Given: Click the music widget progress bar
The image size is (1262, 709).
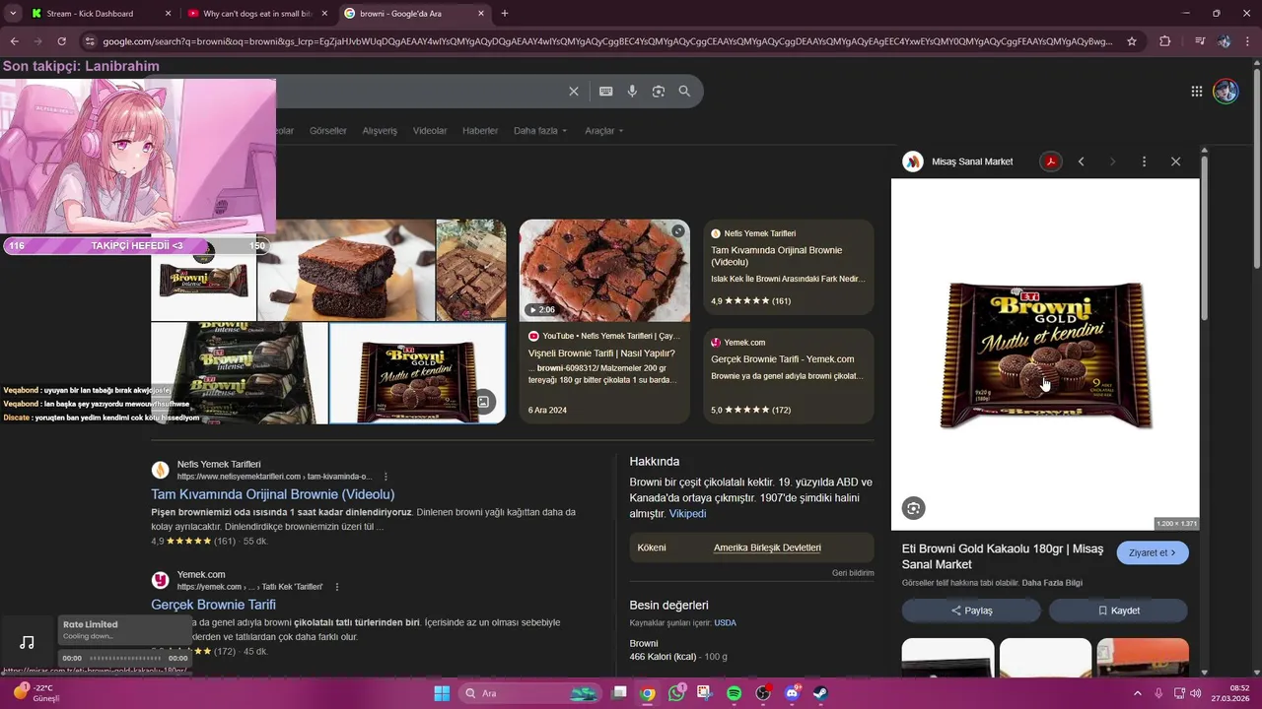Looking at the screenshot, I should pyautogui.click(x=125, y=658).
